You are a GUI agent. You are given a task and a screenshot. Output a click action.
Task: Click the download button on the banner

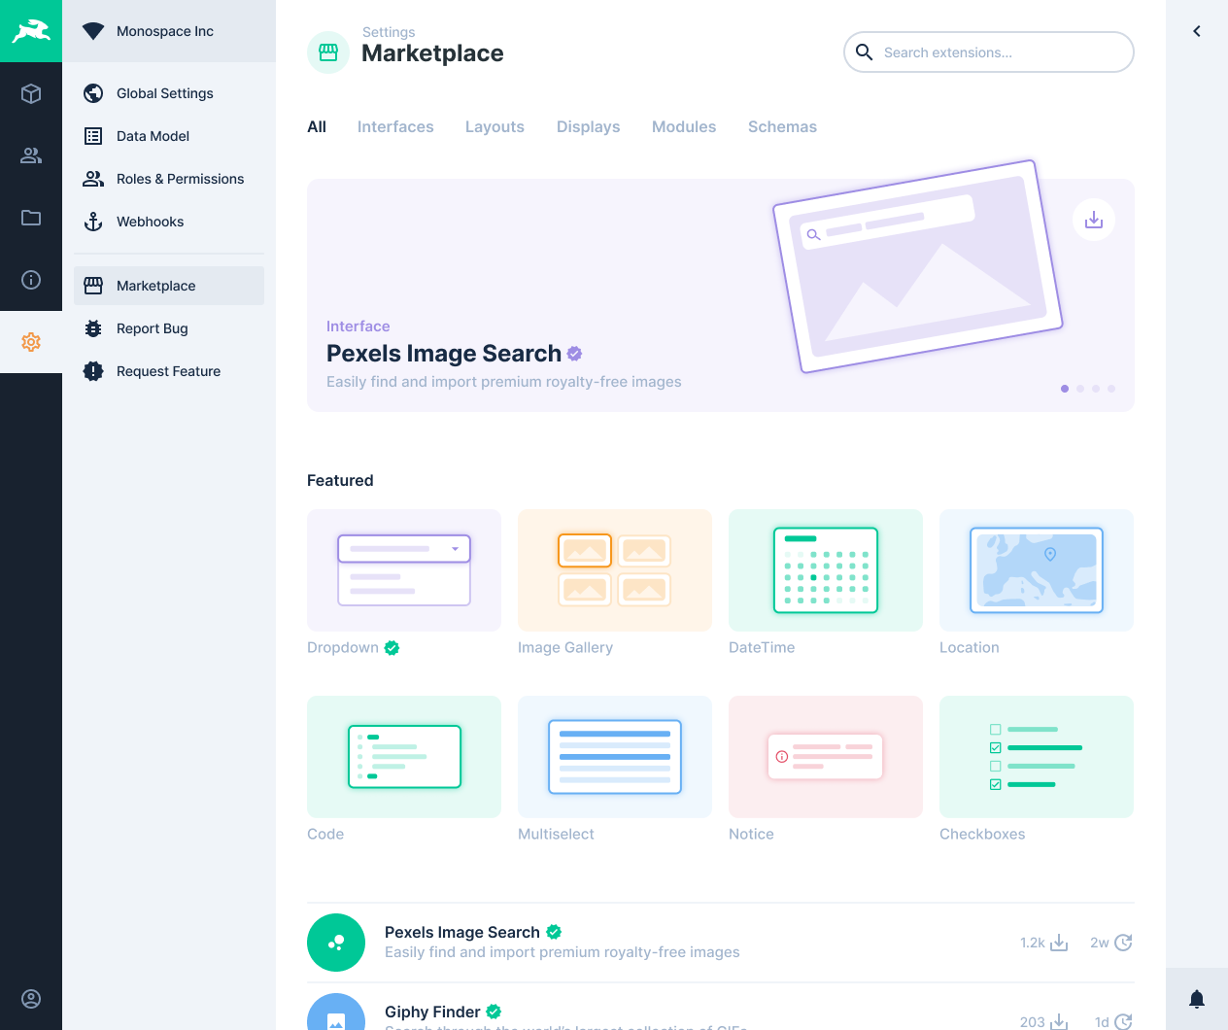[1094, 220]
